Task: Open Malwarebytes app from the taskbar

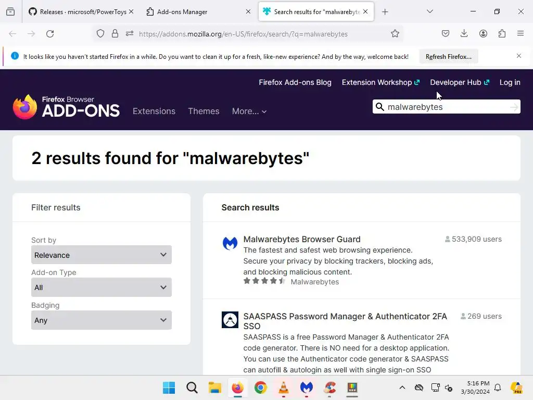Action: [x=306, y=387]
